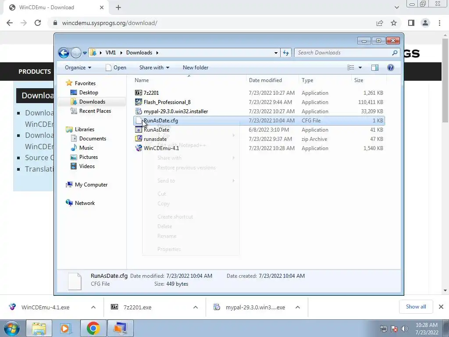Open Explorer help icon
The height and width of the screenshot is (337, 449).
pyautogui.click(x=390, y=68)
